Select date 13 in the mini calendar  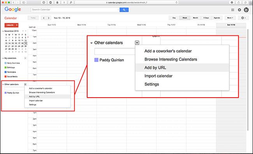(x=6, y=43)
